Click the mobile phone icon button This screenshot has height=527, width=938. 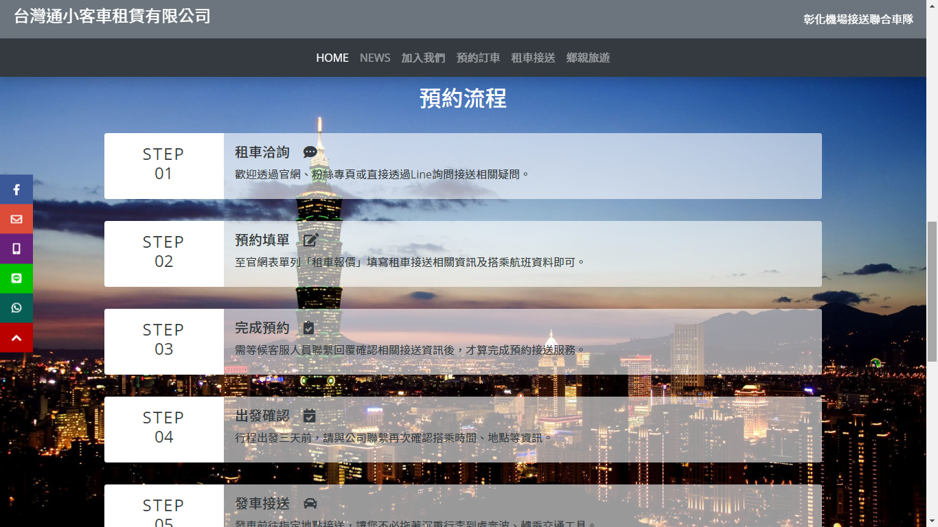(16, 249)
